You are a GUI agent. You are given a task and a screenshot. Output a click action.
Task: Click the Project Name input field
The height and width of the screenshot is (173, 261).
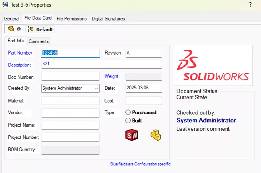[x=70, y=125]
